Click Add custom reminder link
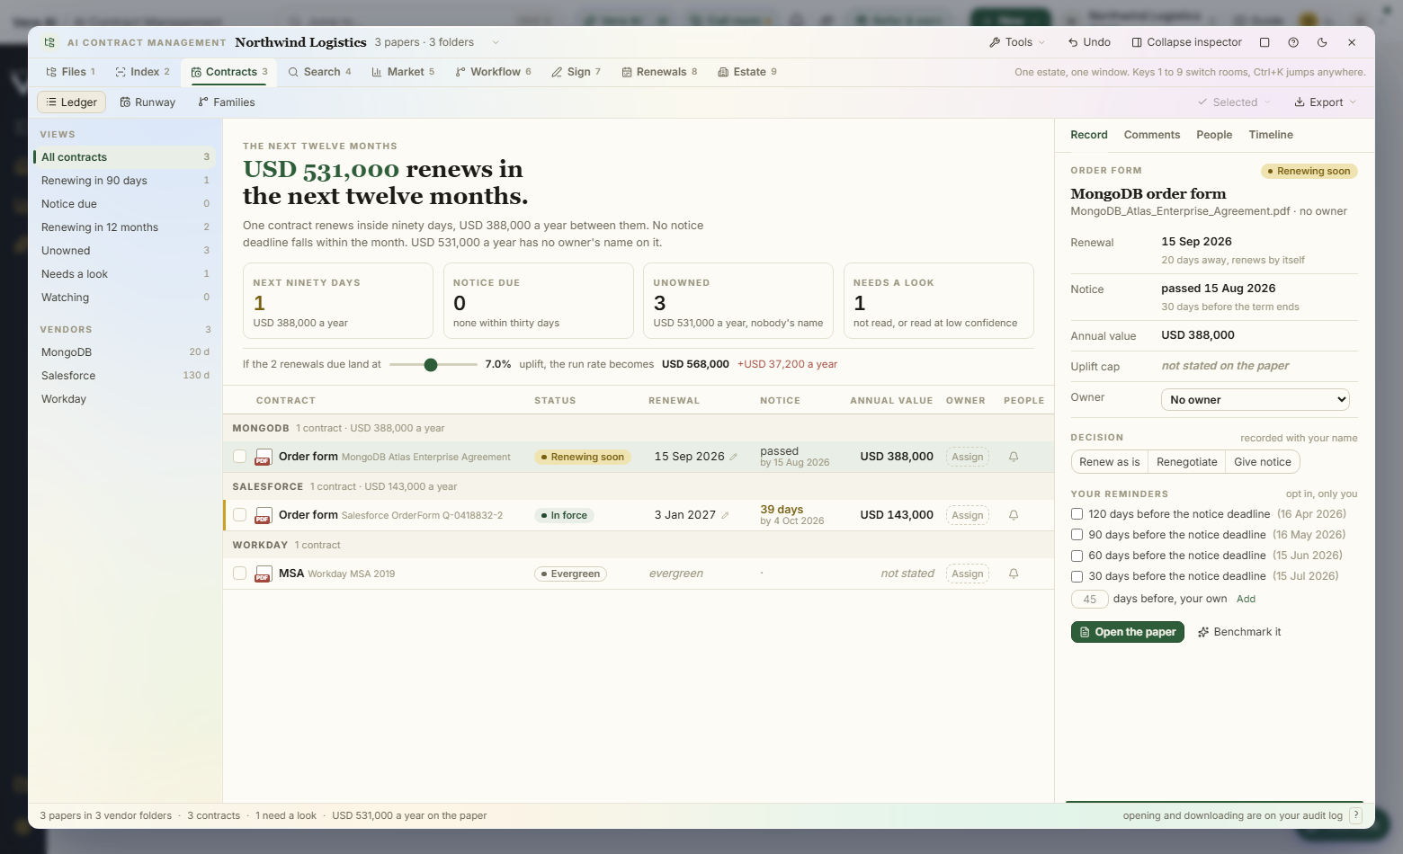 pyautogui.click(x=1246, y=599)
